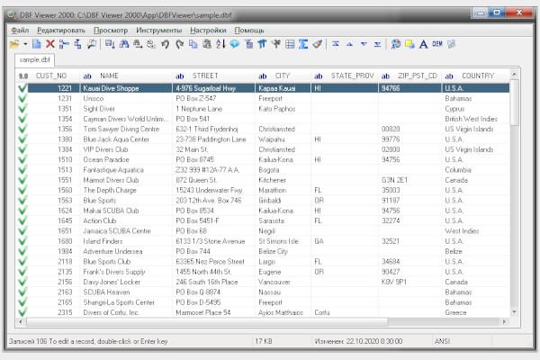Screen dimensions: 540x360
Task: Click the Paste clipboard icon
Action: 207,44
